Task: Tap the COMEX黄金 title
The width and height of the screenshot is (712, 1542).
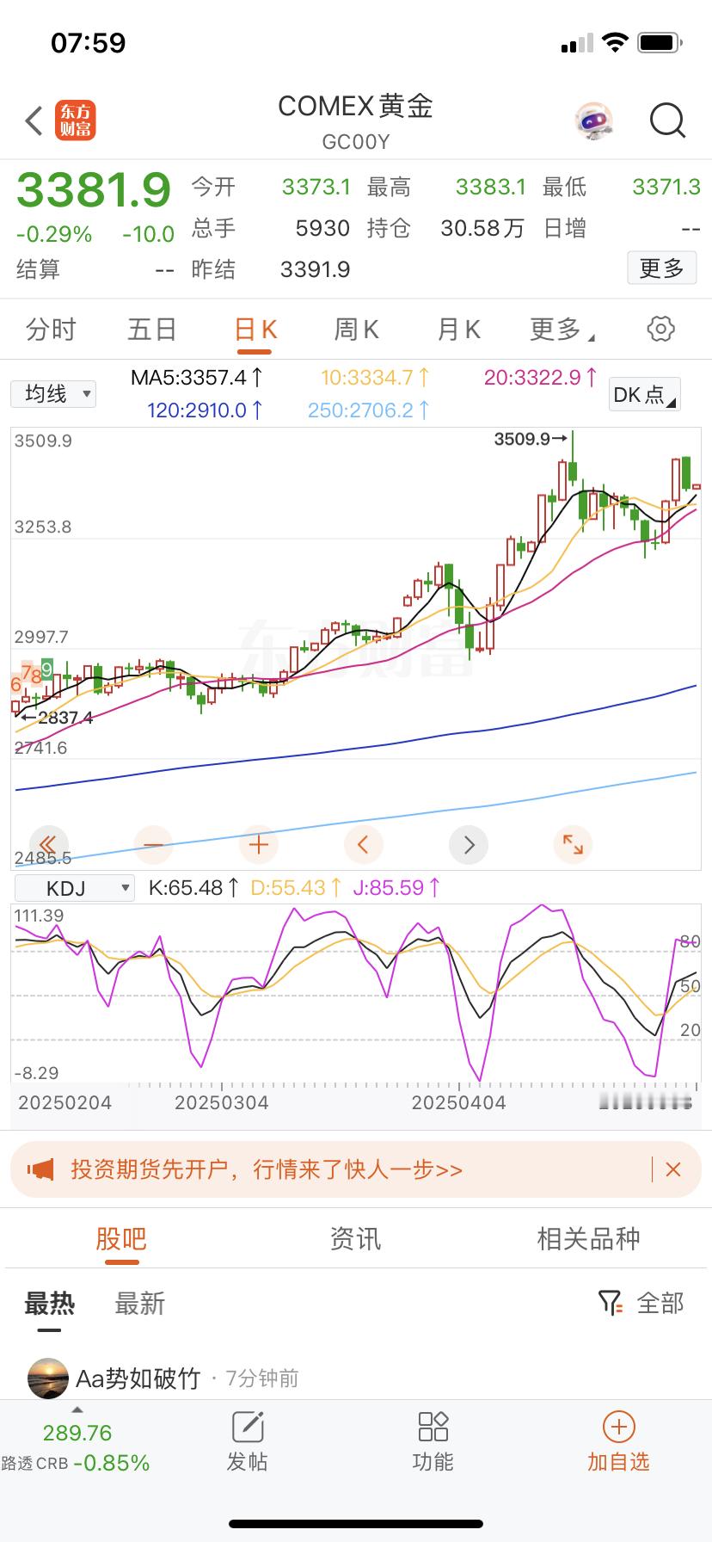Action: (x=355, y=106)
